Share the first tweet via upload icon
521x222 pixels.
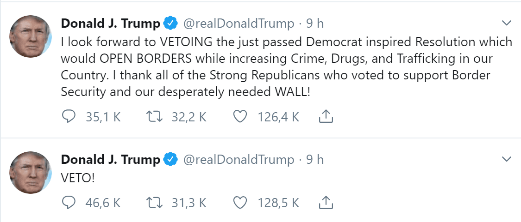[326, 117]
